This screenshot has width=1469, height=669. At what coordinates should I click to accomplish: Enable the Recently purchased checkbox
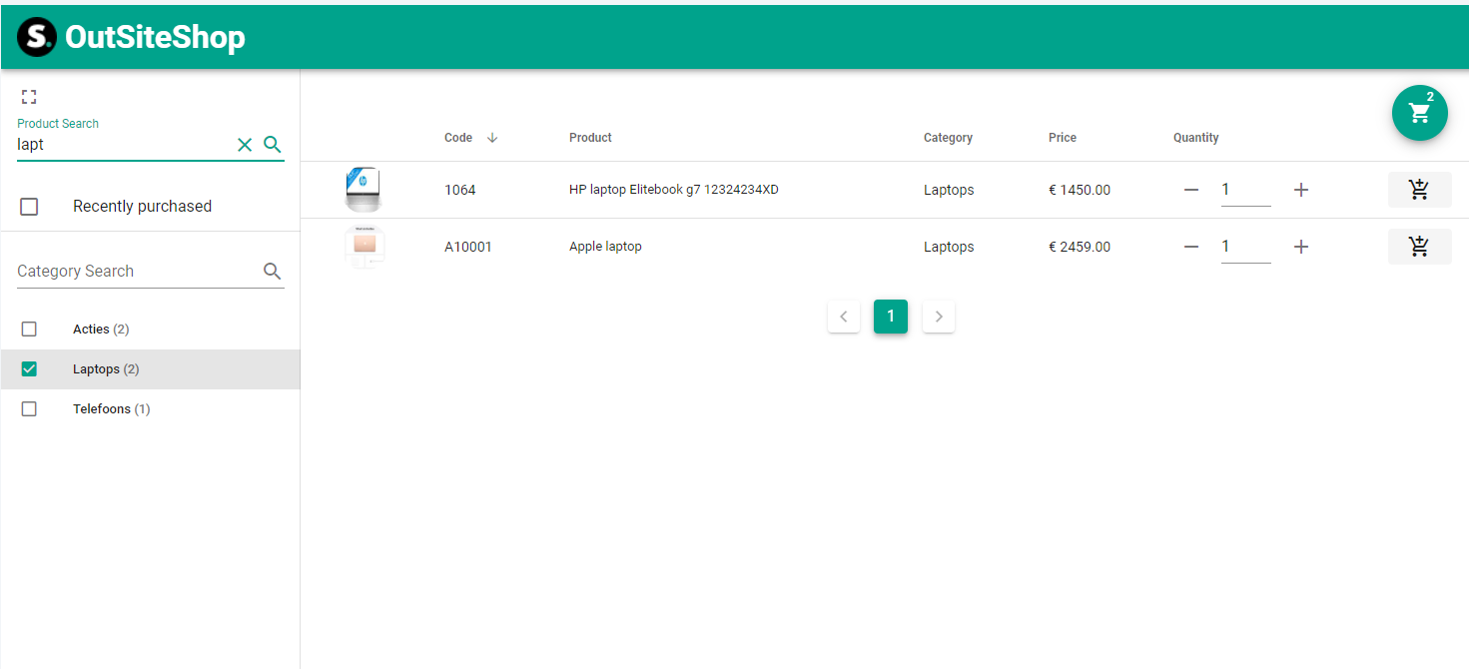(x=29, y=207)
